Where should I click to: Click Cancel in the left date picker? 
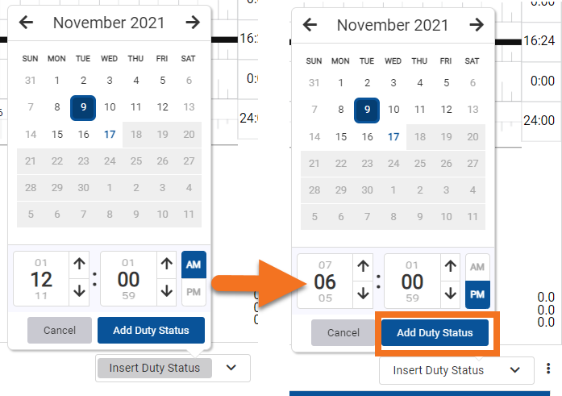(60, 330)
